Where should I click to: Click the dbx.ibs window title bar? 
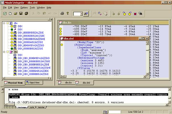pyautogui.click(x=114, y=23)
